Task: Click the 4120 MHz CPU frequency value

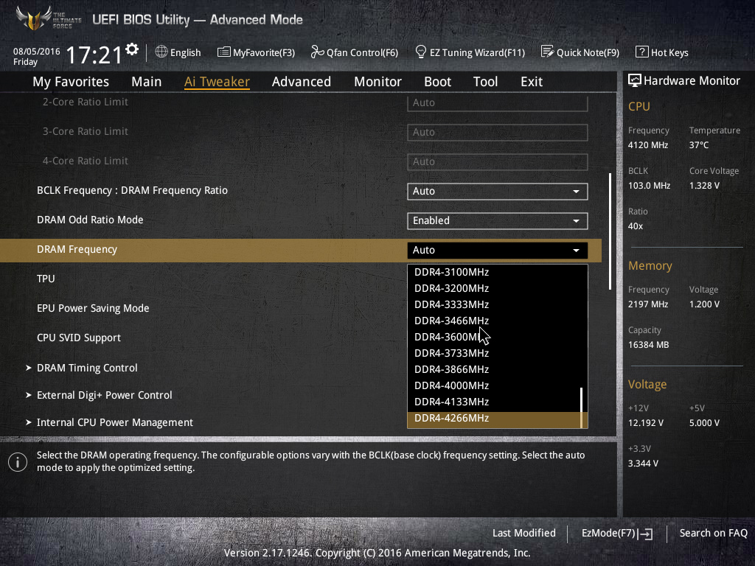Action: tap(648, 145)
